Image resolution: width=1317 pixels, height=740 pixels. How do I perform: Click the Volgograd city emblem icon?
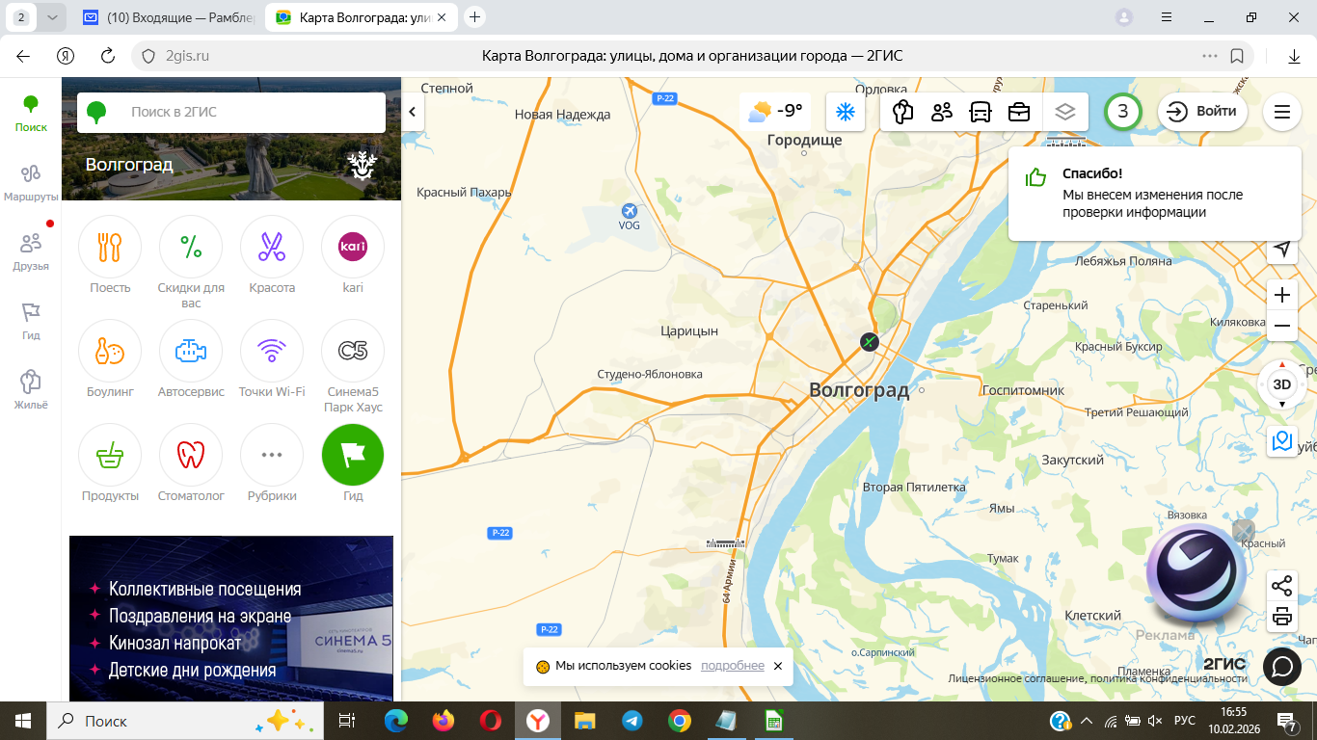(362, 165)
